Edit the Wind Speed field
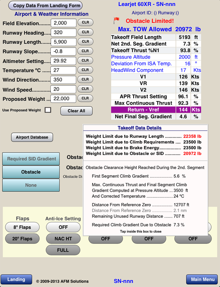 pyautogui.click(x=63, y=89)
